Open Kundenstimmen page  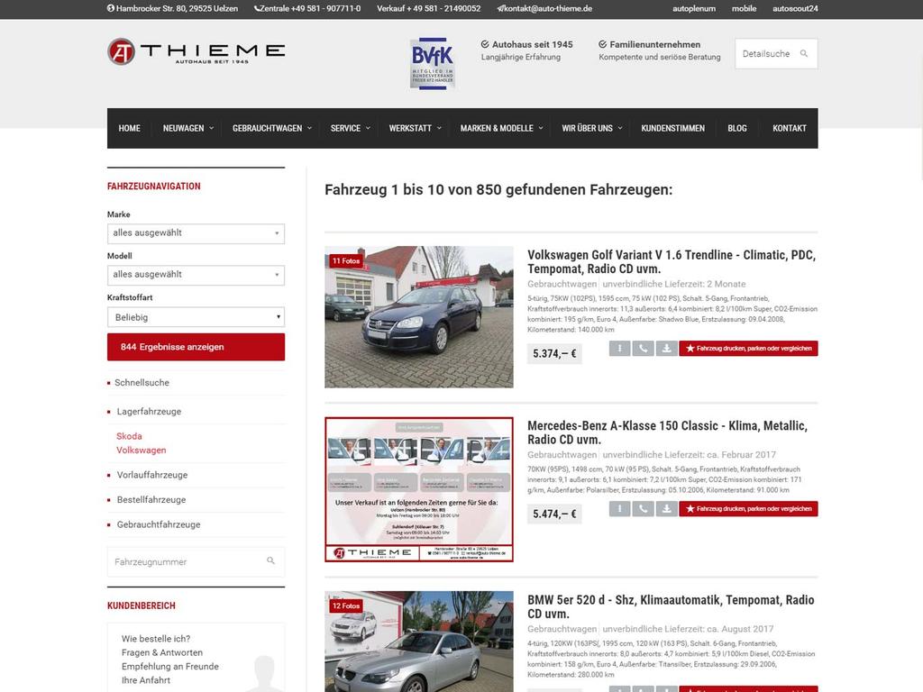(672, 128)
